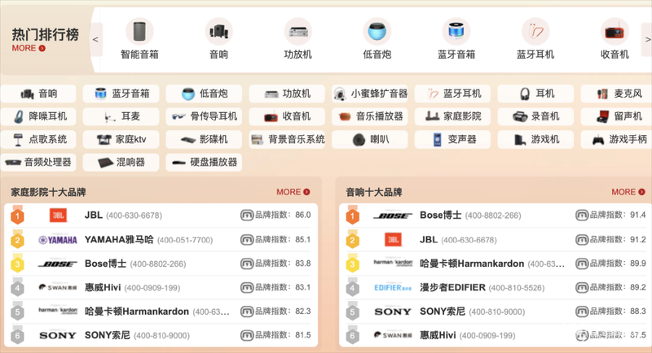
Task: Click 品牌指数 91.4 for Bose
Action: (610, 215)
